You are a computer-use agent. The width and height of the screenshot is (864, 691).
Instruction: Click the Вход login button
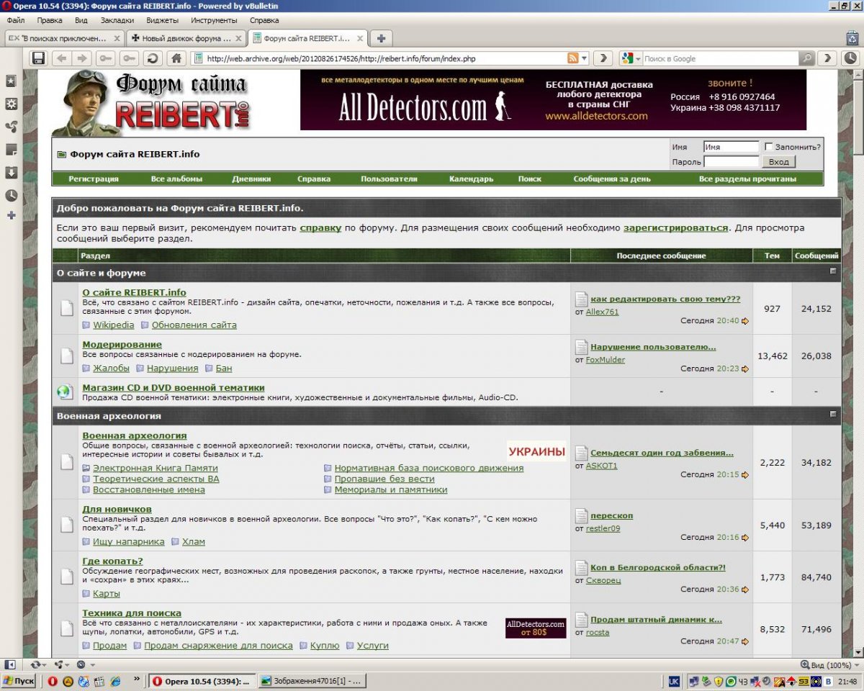click(x=779, y=162)
